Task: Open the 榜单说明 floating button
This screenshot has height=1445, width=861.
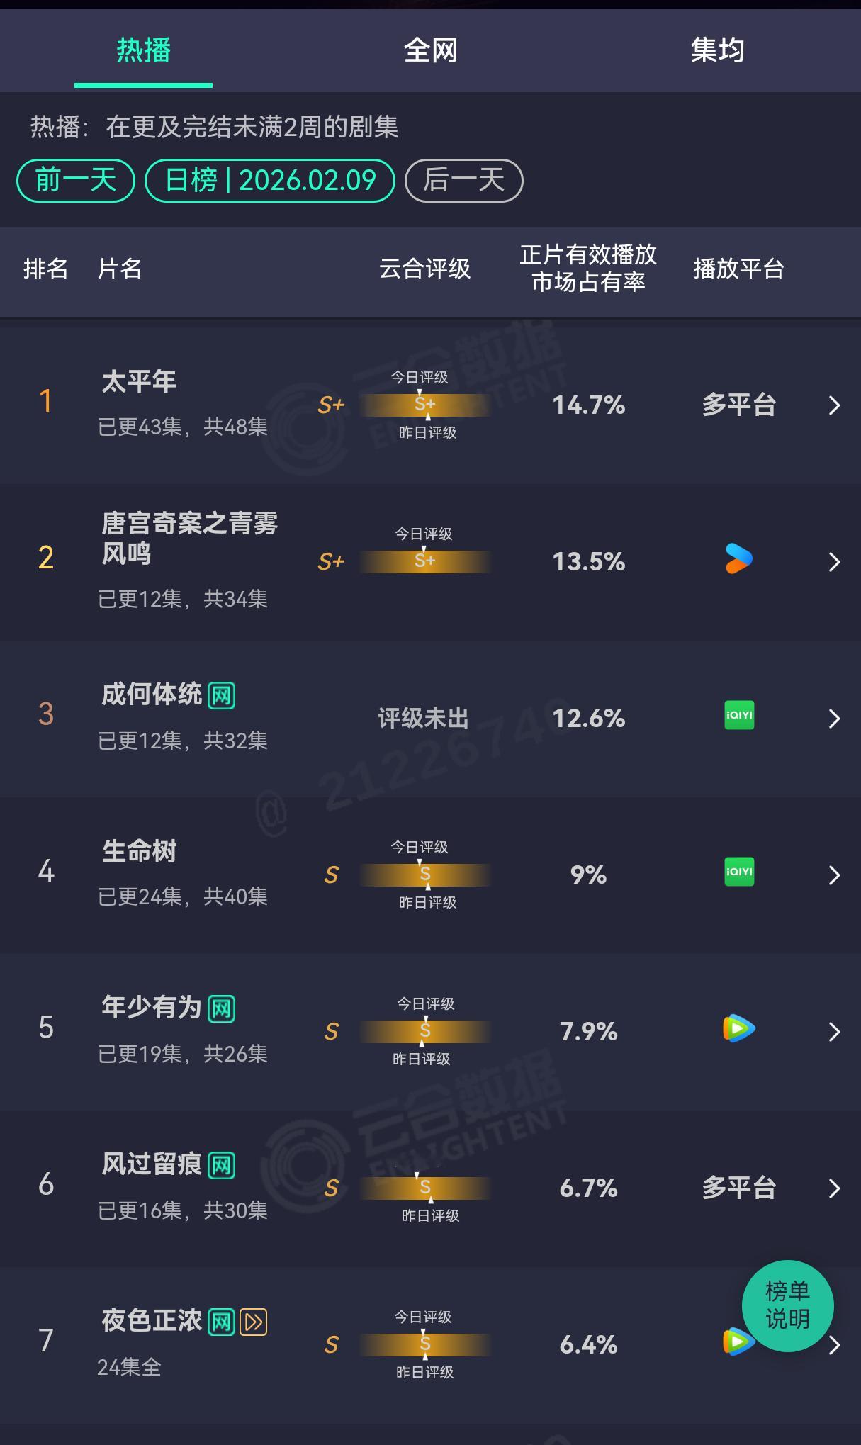Action: click(x=787, y=1307)
